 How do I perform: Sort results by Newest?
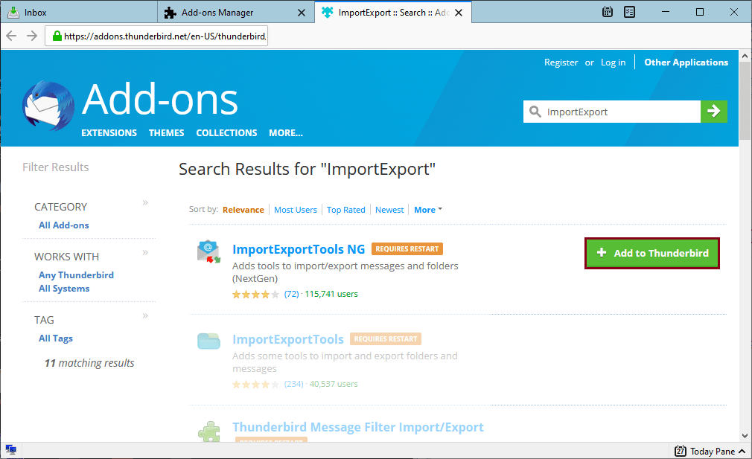click(389, 210)
